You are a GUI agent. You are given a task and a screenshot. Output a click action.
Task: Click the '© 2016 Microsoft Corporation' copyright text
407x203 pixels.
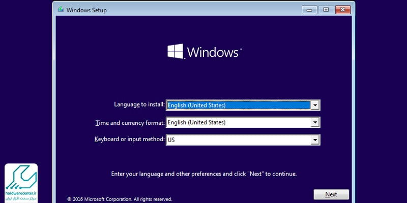[120, 199]
